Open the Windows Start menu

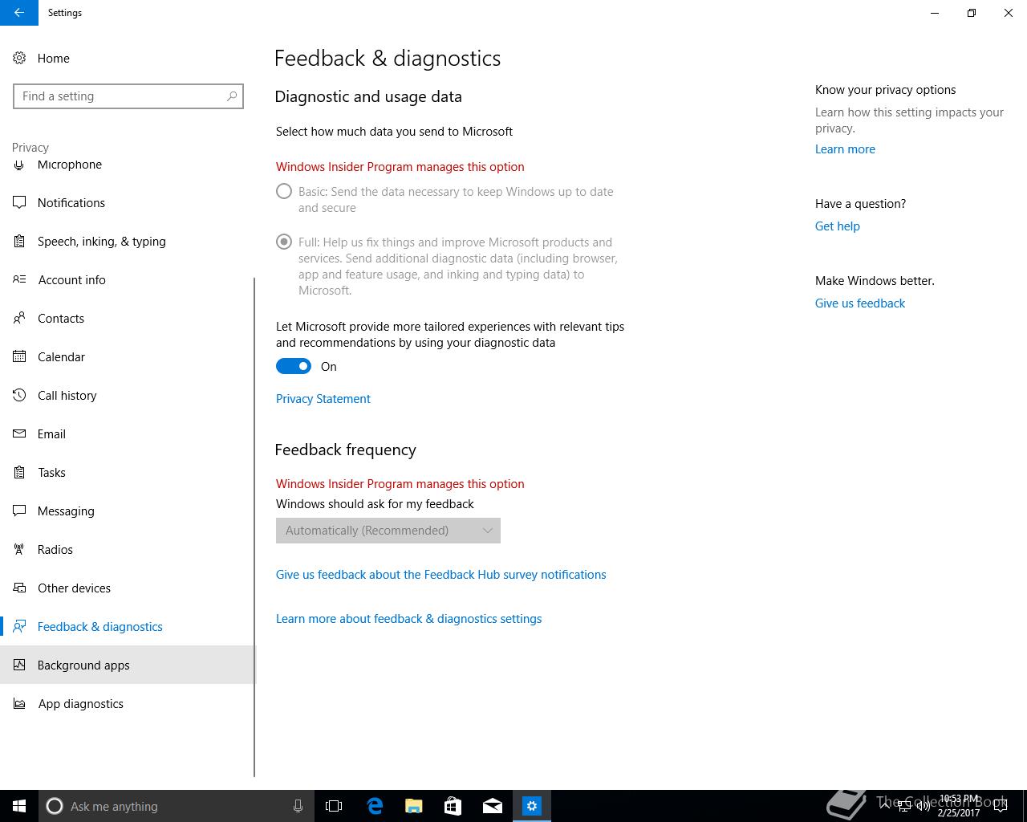tap(19, 806)
